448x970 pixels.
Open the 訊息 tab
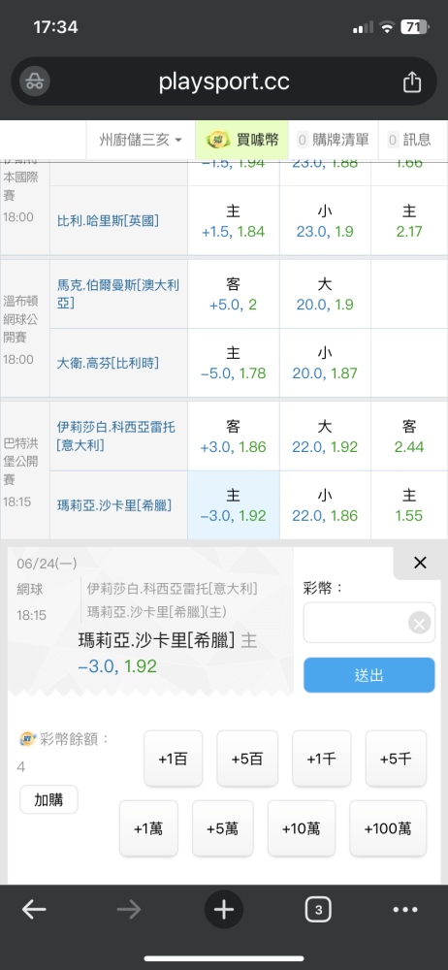pos(409,140)
